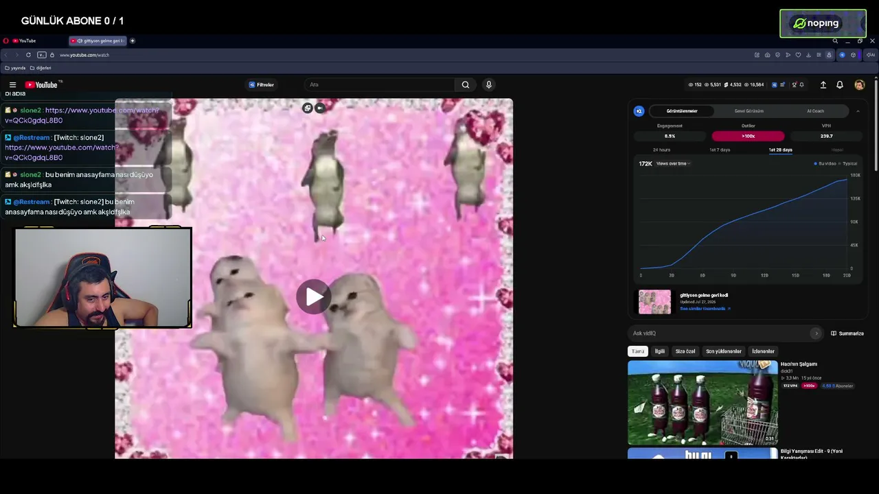Open the Opera menu logo
Image resolution: width=879 pixels, height=494 pixels.
(5, 40)
